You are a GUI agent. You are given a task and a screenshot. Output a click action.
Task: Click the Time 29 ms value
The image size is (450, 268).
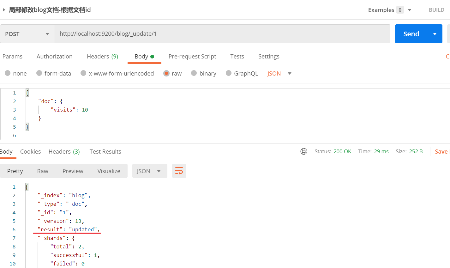(381, 151)
